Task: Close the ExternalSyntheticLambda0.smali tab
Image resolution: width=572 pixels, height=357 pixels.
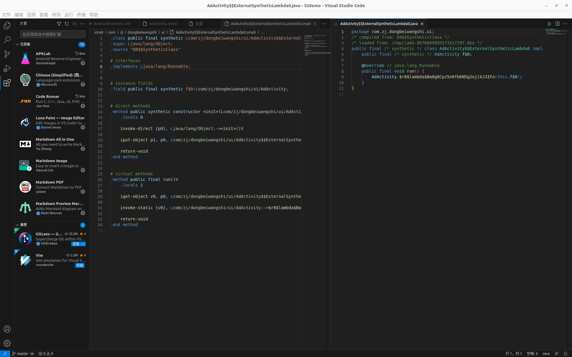Action: 315,24
